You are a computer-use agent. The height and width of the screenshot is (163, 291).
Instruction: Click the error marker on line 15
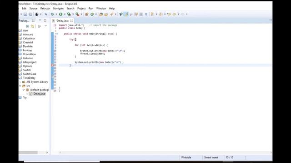click(x=52, y=65)
